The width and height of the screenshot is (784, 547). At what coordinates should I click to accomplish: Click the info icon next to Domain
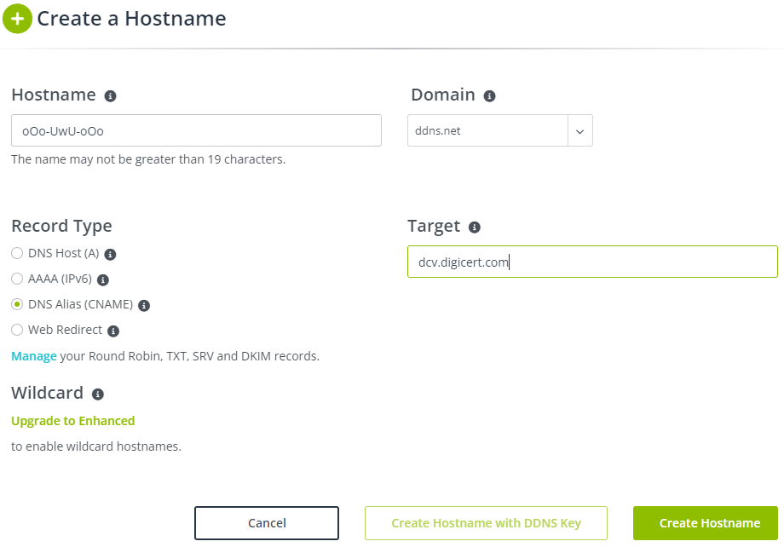489,96
